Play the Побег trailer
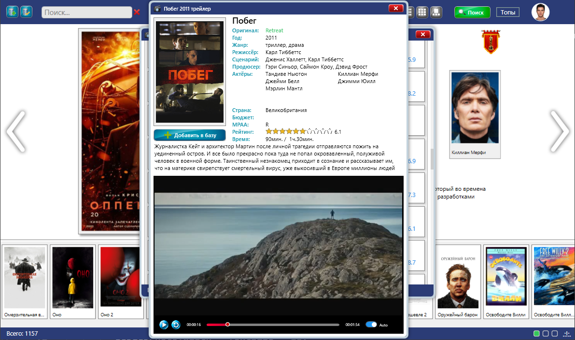This screenshot has height=340, width=575. (x=164, y=325)
